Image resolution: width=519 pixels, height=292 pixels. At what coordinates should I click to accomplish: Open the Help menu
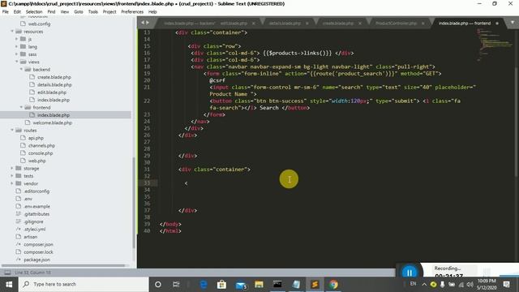[152, 11]
